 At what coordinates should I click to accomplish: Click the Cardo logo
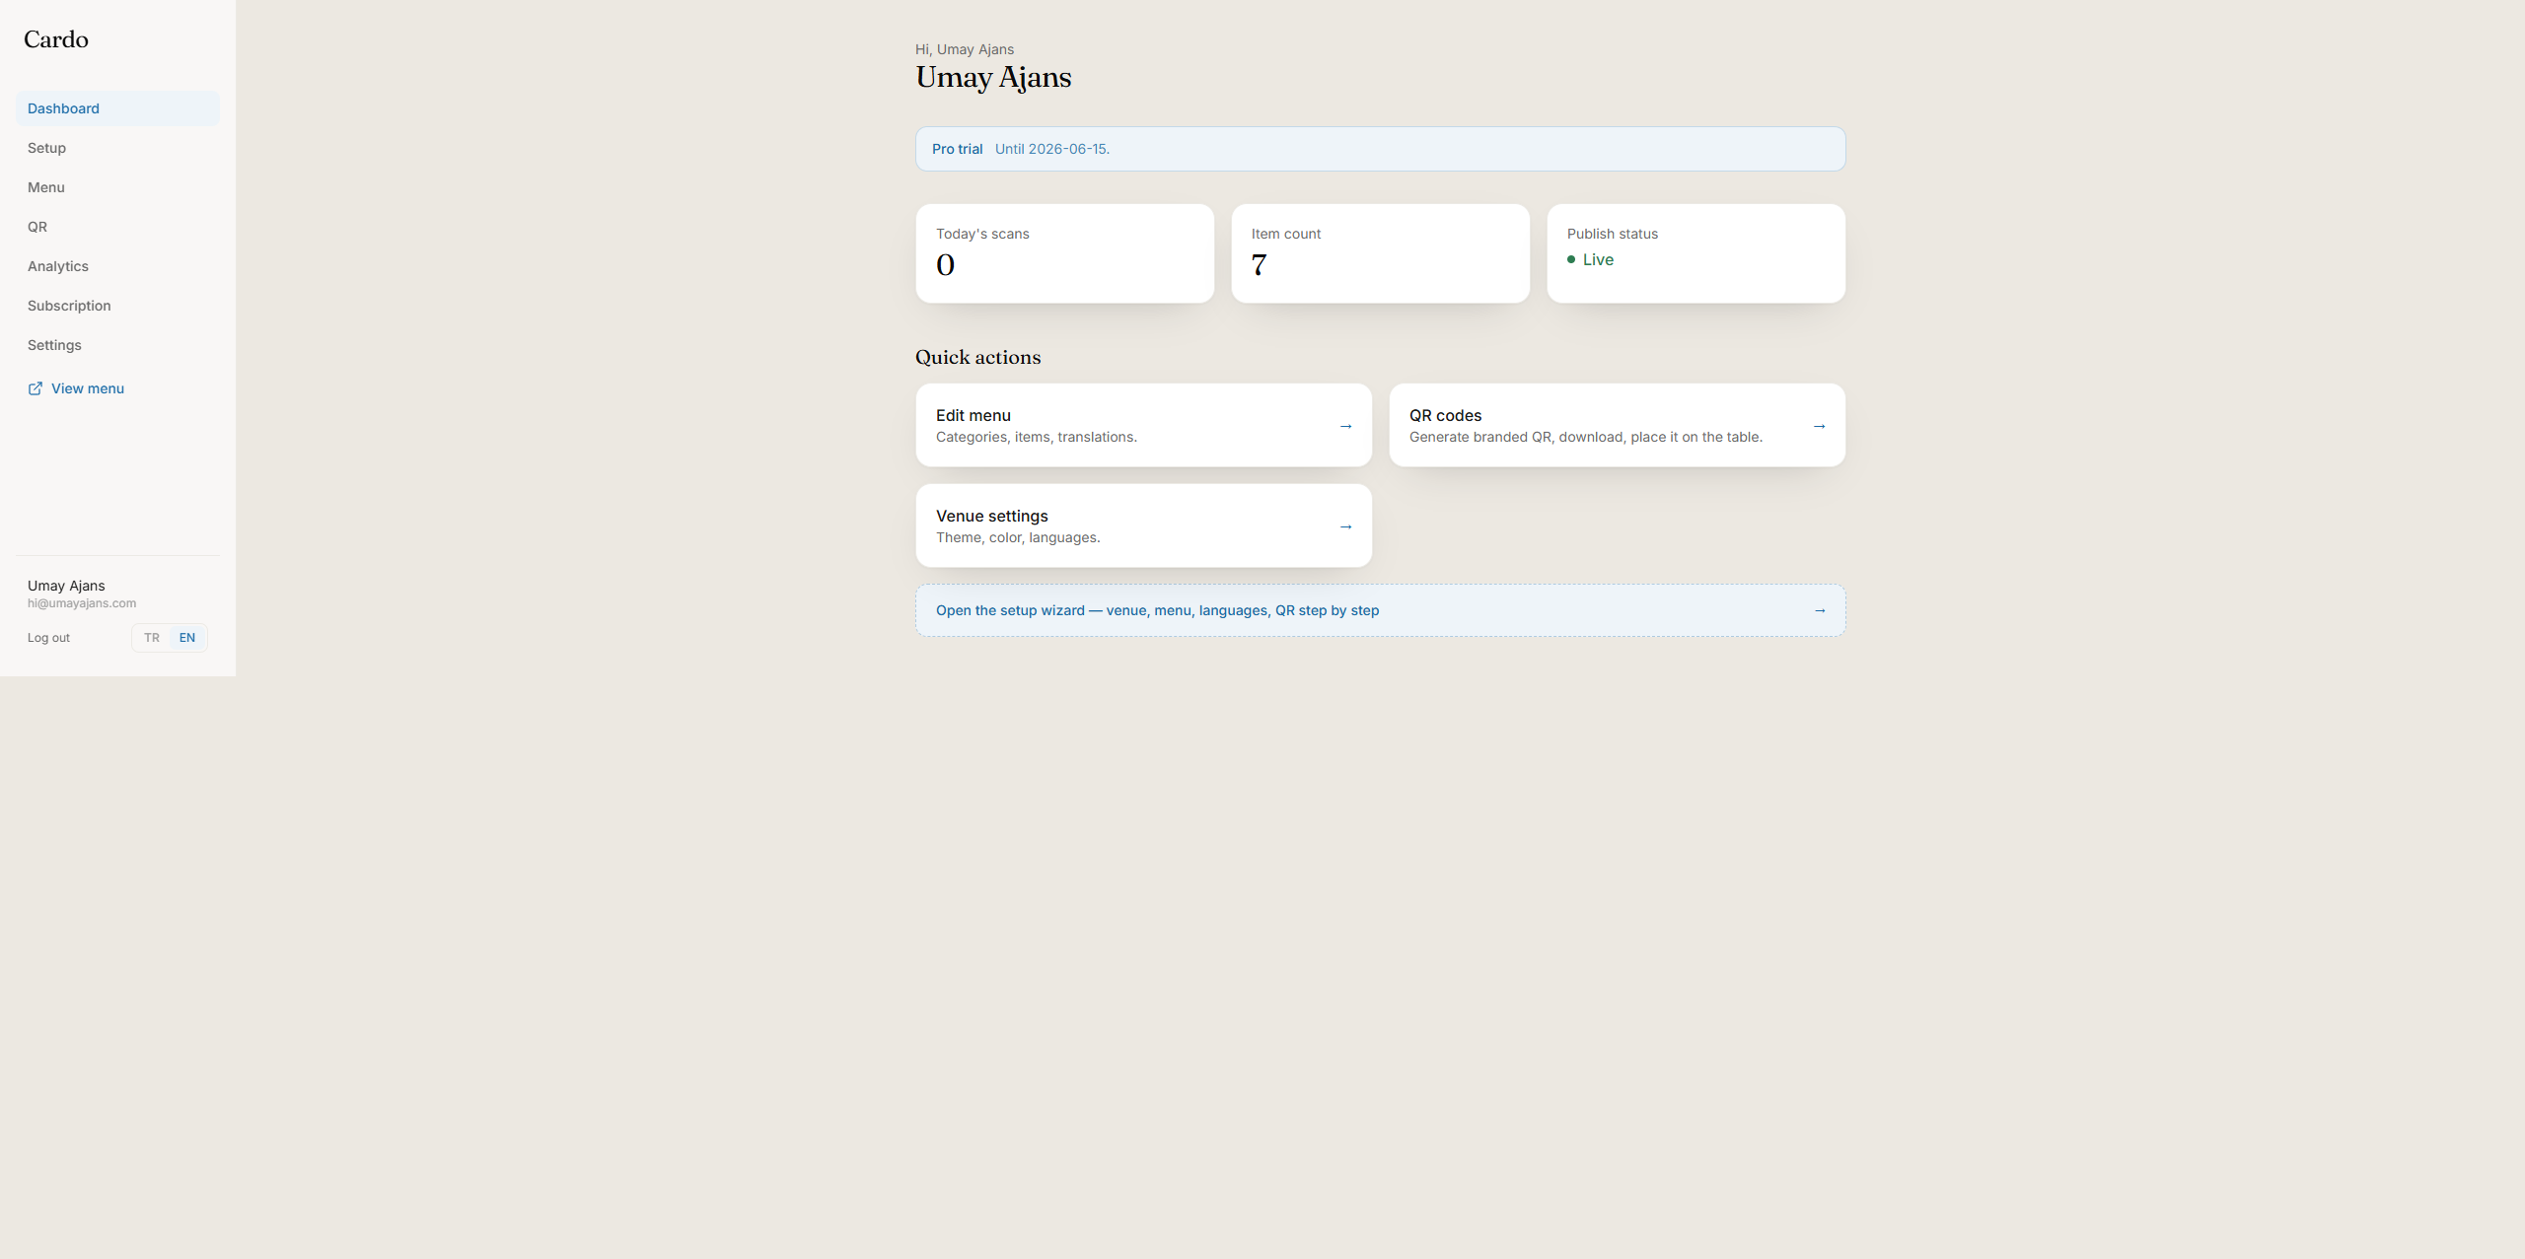56,39
